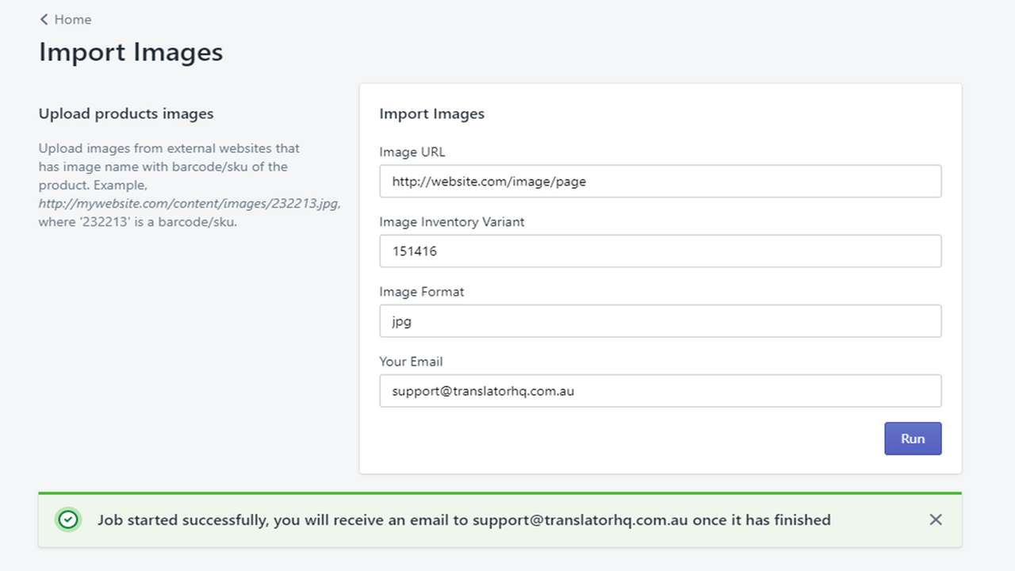The width and height of the screenshot is (1015, 571).
Task: Open the Home link to go back
Action: 73,19
